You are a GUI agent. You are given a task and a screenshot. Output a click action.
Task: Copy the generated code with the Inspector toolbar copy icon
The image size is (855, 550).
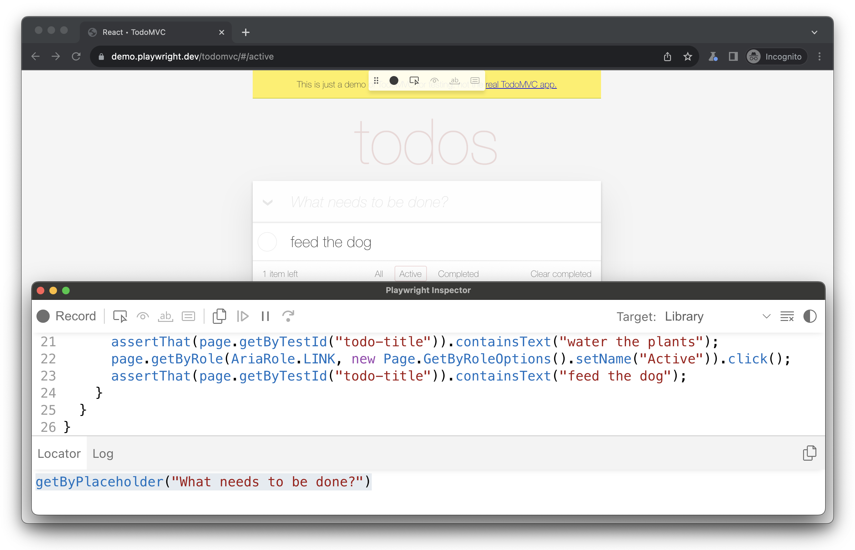[219, 316]
